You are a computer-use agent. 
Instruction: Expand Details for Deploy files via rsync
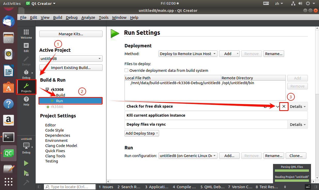tap(298, 124)
